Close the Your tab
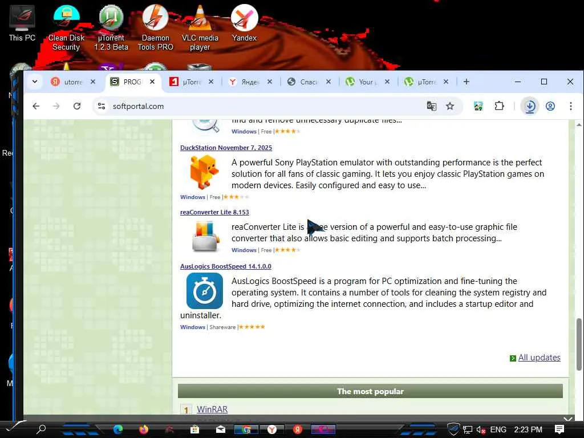The image size is (584, 438). 387,82
